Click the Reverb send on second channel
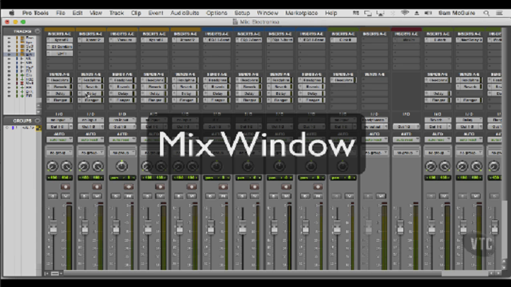This screenshot has width=511, height=287. pyautogui.click(x=91, y=86)
